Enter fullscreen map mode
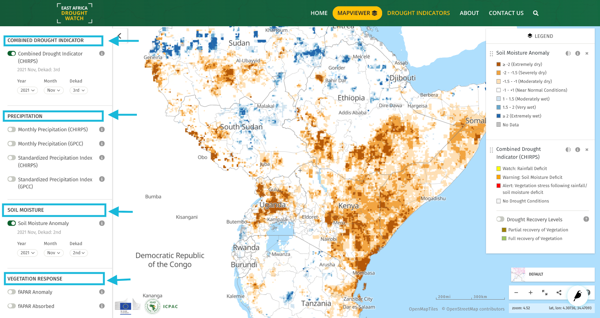The image size is (600, 318). point(544,292)
